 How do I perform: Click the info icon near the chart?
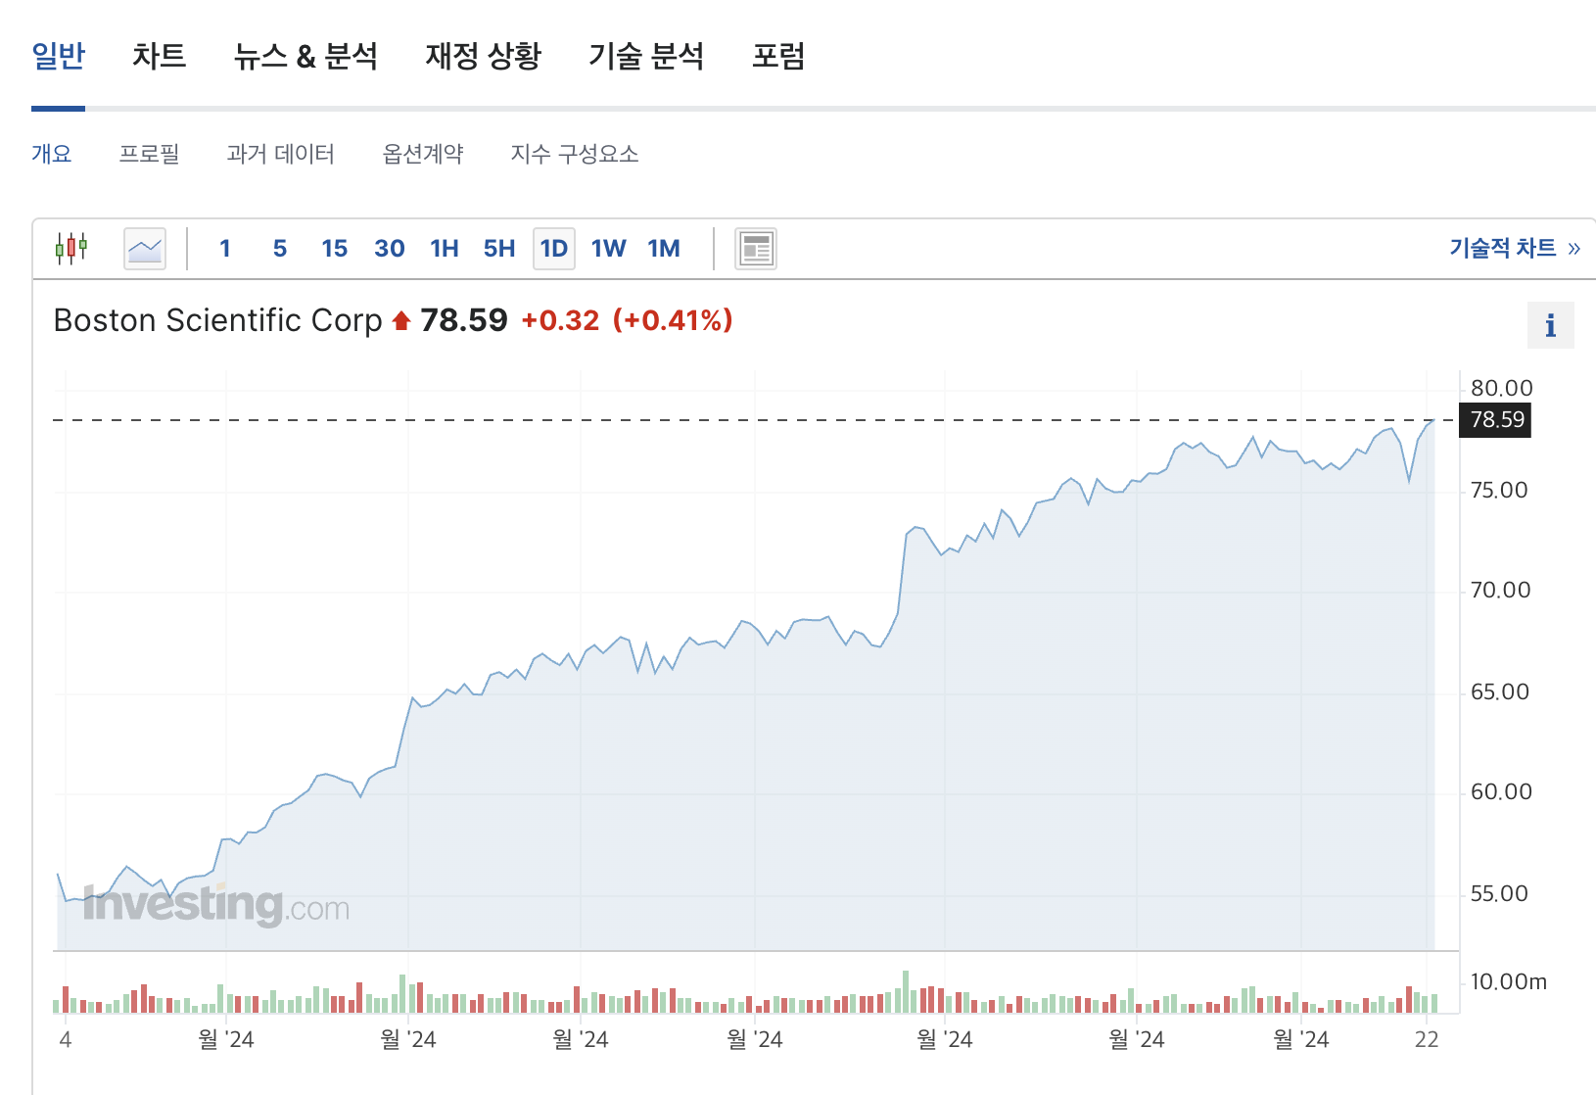click(1550, 324)
